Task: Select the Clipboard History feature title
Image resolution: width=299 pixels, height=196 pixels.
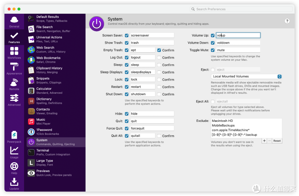Action: (x=49, y=68)
